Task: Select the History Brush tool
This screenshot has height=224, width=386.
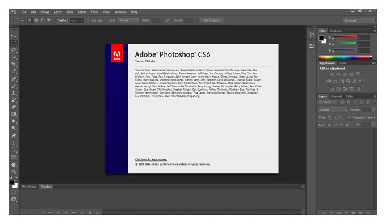Action: tap(14, 100)
